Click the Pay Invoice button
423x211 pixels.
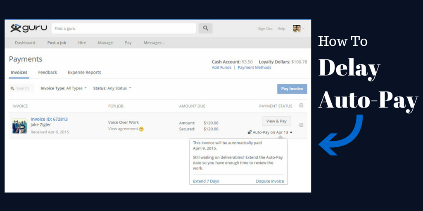tap(292, 89)
